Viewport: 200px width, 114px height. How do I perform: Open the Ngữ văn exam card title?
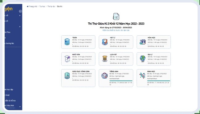pyautogui.click(x=76, y=54)
